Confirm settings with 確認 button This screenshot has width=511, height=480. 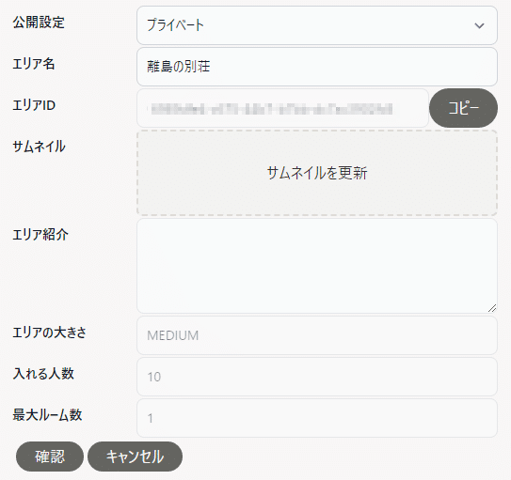tap(50, 457)
